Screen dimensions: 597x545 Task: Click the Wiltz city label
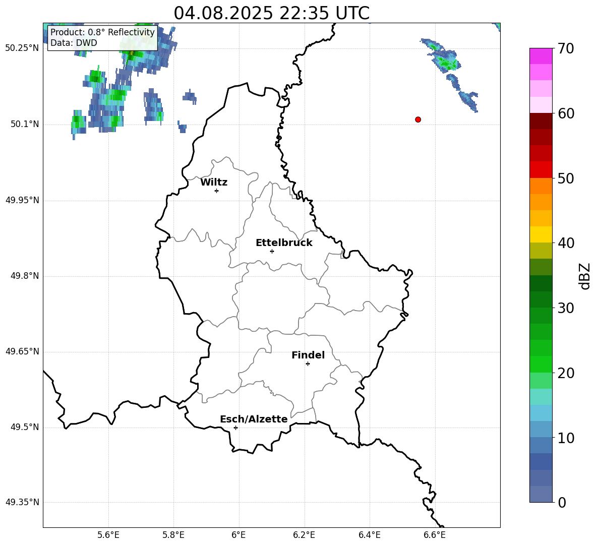coord(214,183)
